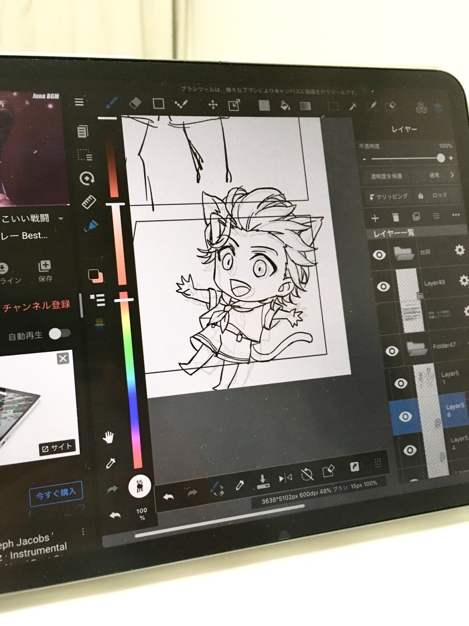The height and width of the screenshot is (626, 469).
Task: Select the dotted polyline pen tool
Action: tap(181, 104)
